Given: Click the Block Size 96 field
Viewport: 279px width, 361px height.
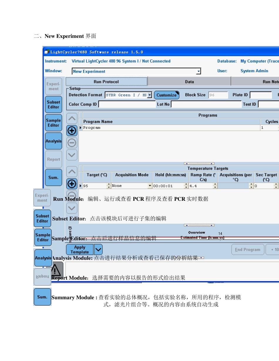Looking at the screenshot, I should tap(218, 95).
